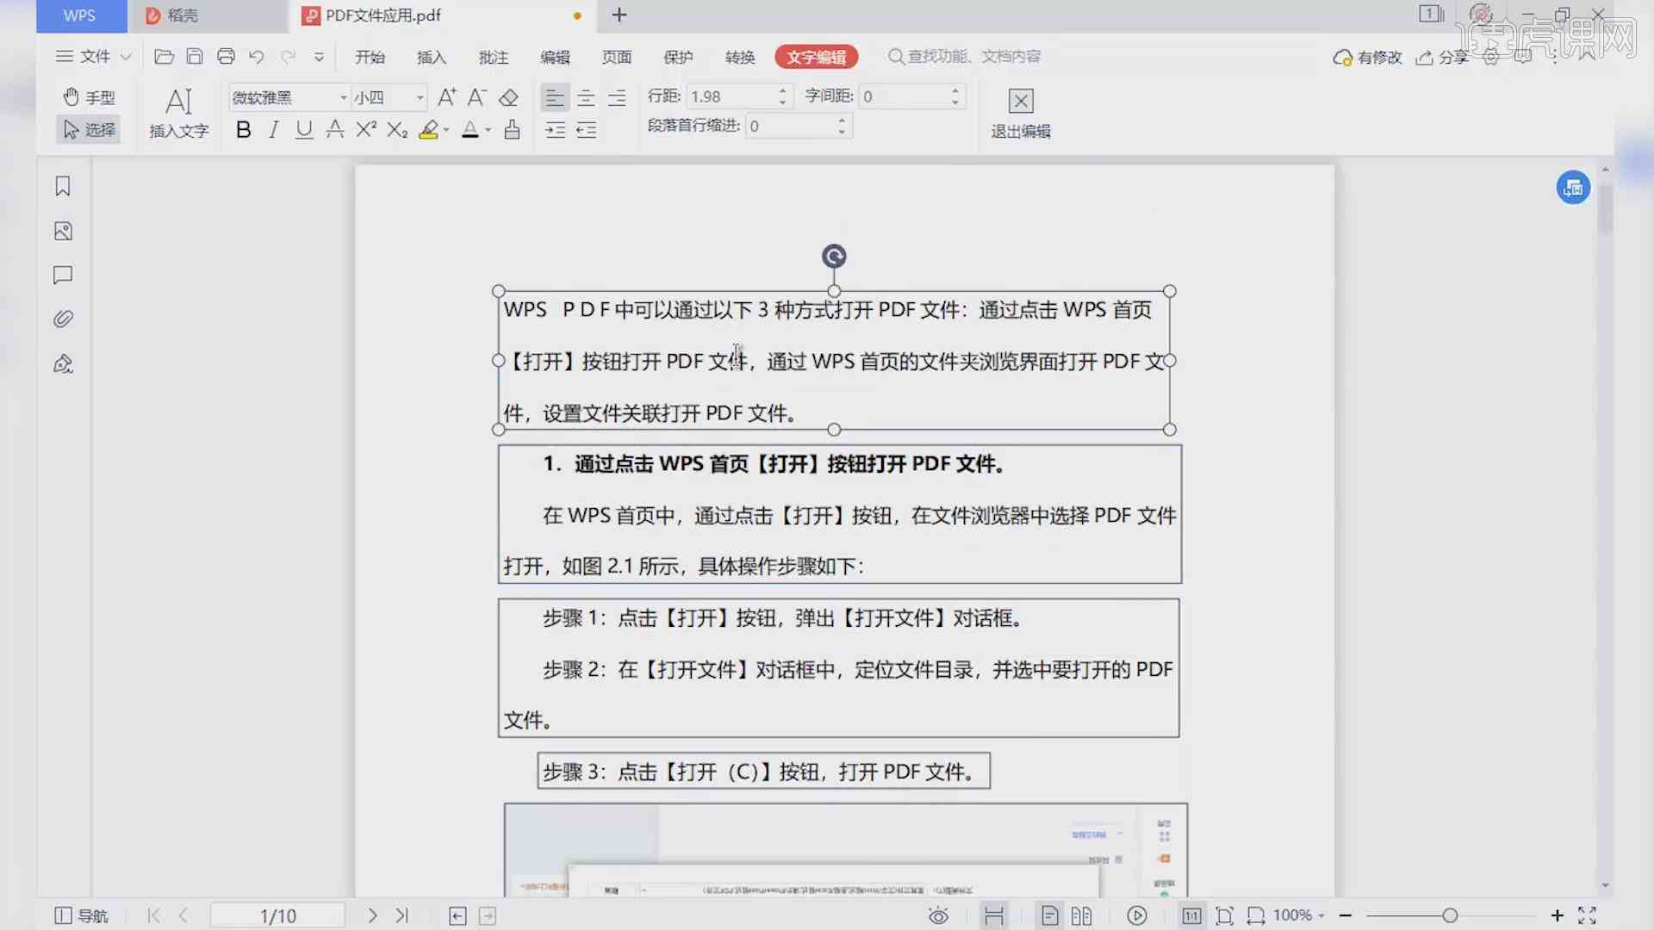Viewport: 1654px width, 930px height.
Task: Select the 文字编辑 tab
Action: pyautogui.click(x=817, y=57)
